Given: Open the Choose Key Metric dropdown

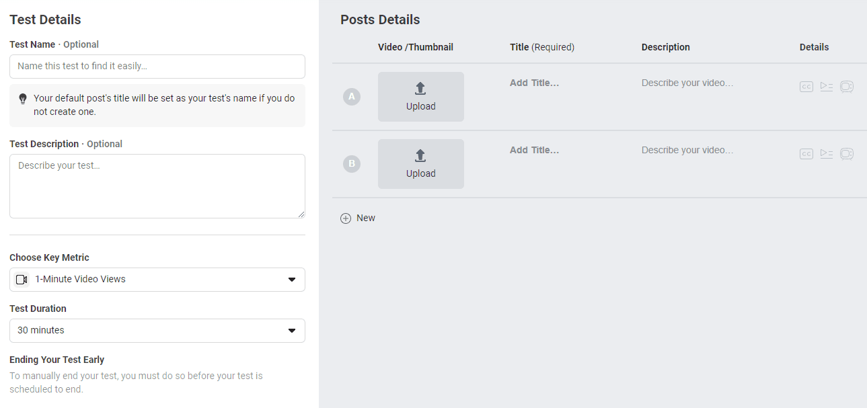Looking at the screenshot, I should click(157, 280).
